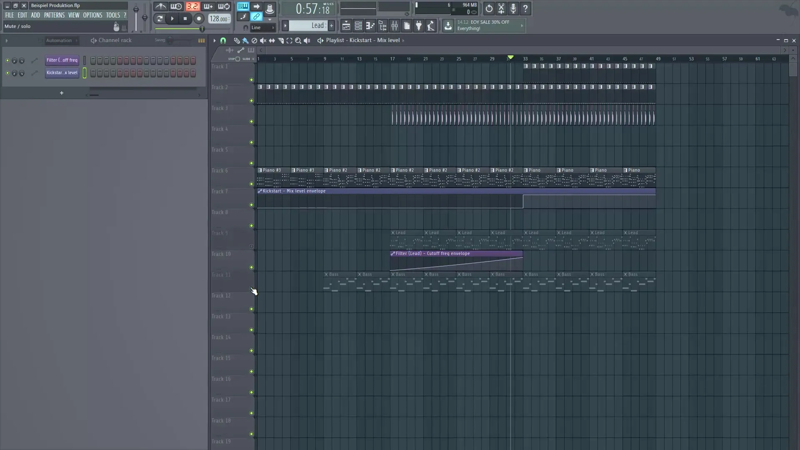Viewport: 800px width, 450px height.
Task: Open the undo history
Action: pyautogui.click(x=489, y=8)
